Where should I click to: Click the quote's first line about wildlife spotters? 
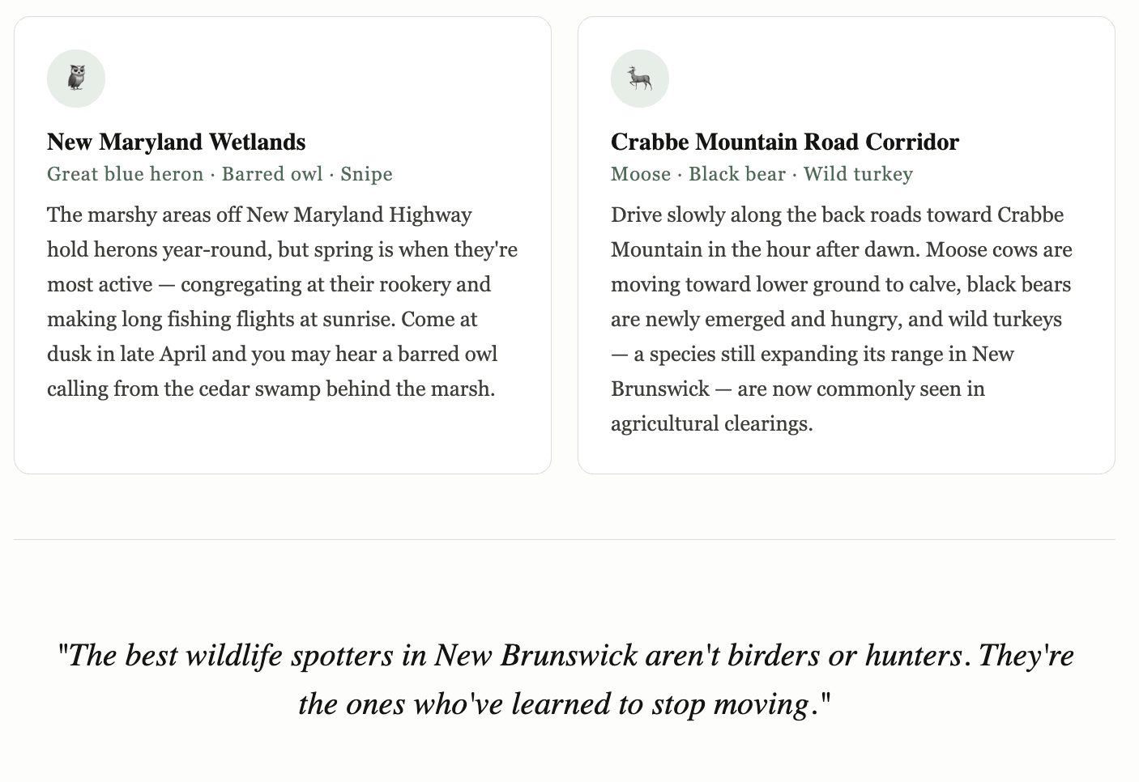coord(565,655)
